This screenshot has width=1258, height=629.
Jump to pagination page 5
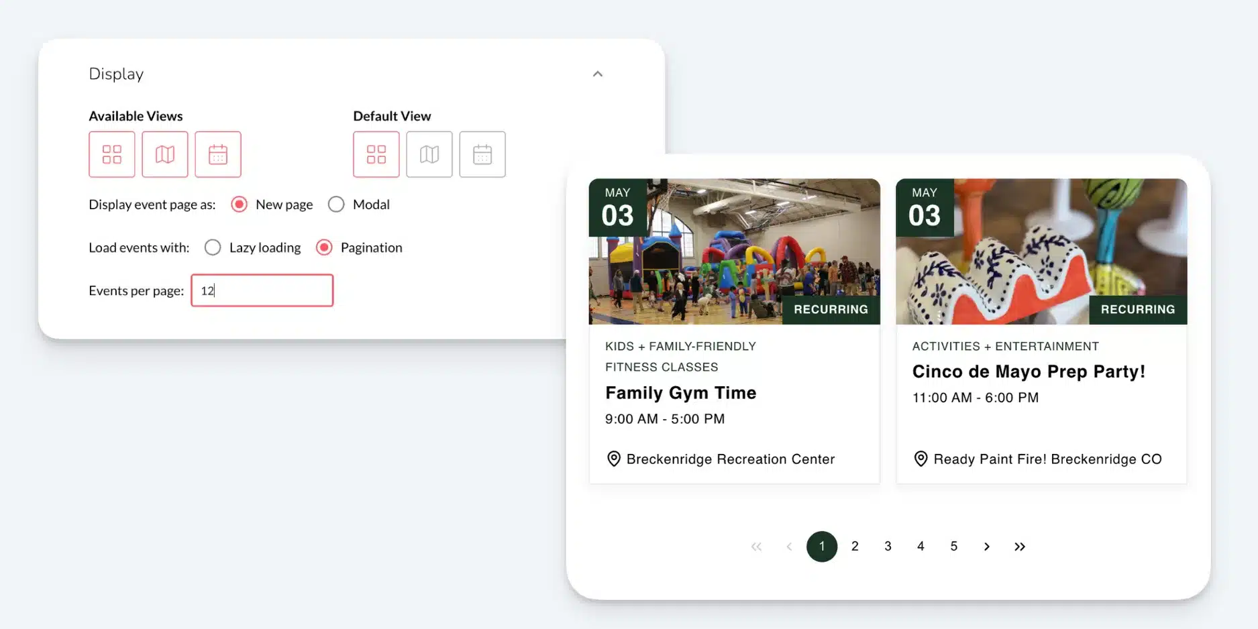pyautogui.click(x=953, y=547)
